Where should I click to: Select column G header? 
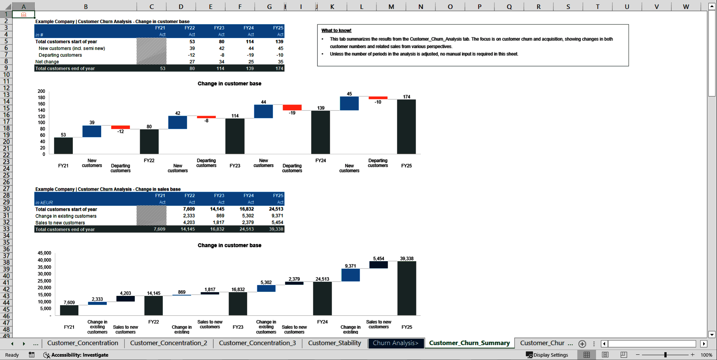point(269,6)
